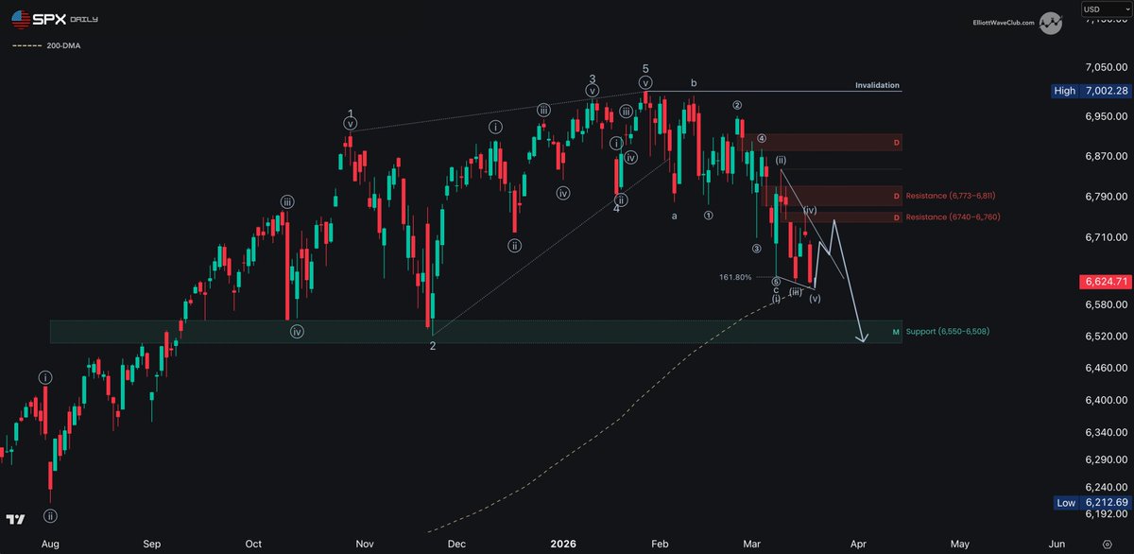Click the 6,192.00 price axis value
The image size is (1134, 554).
[1106, 514]
